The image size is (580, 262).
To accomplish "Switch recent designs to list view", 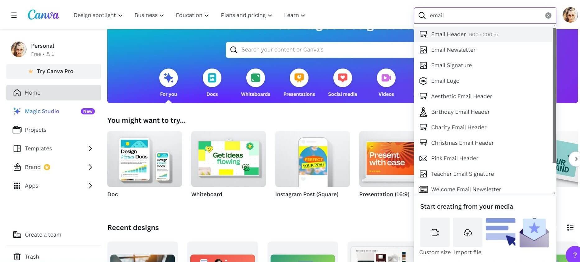I will 570,228.
